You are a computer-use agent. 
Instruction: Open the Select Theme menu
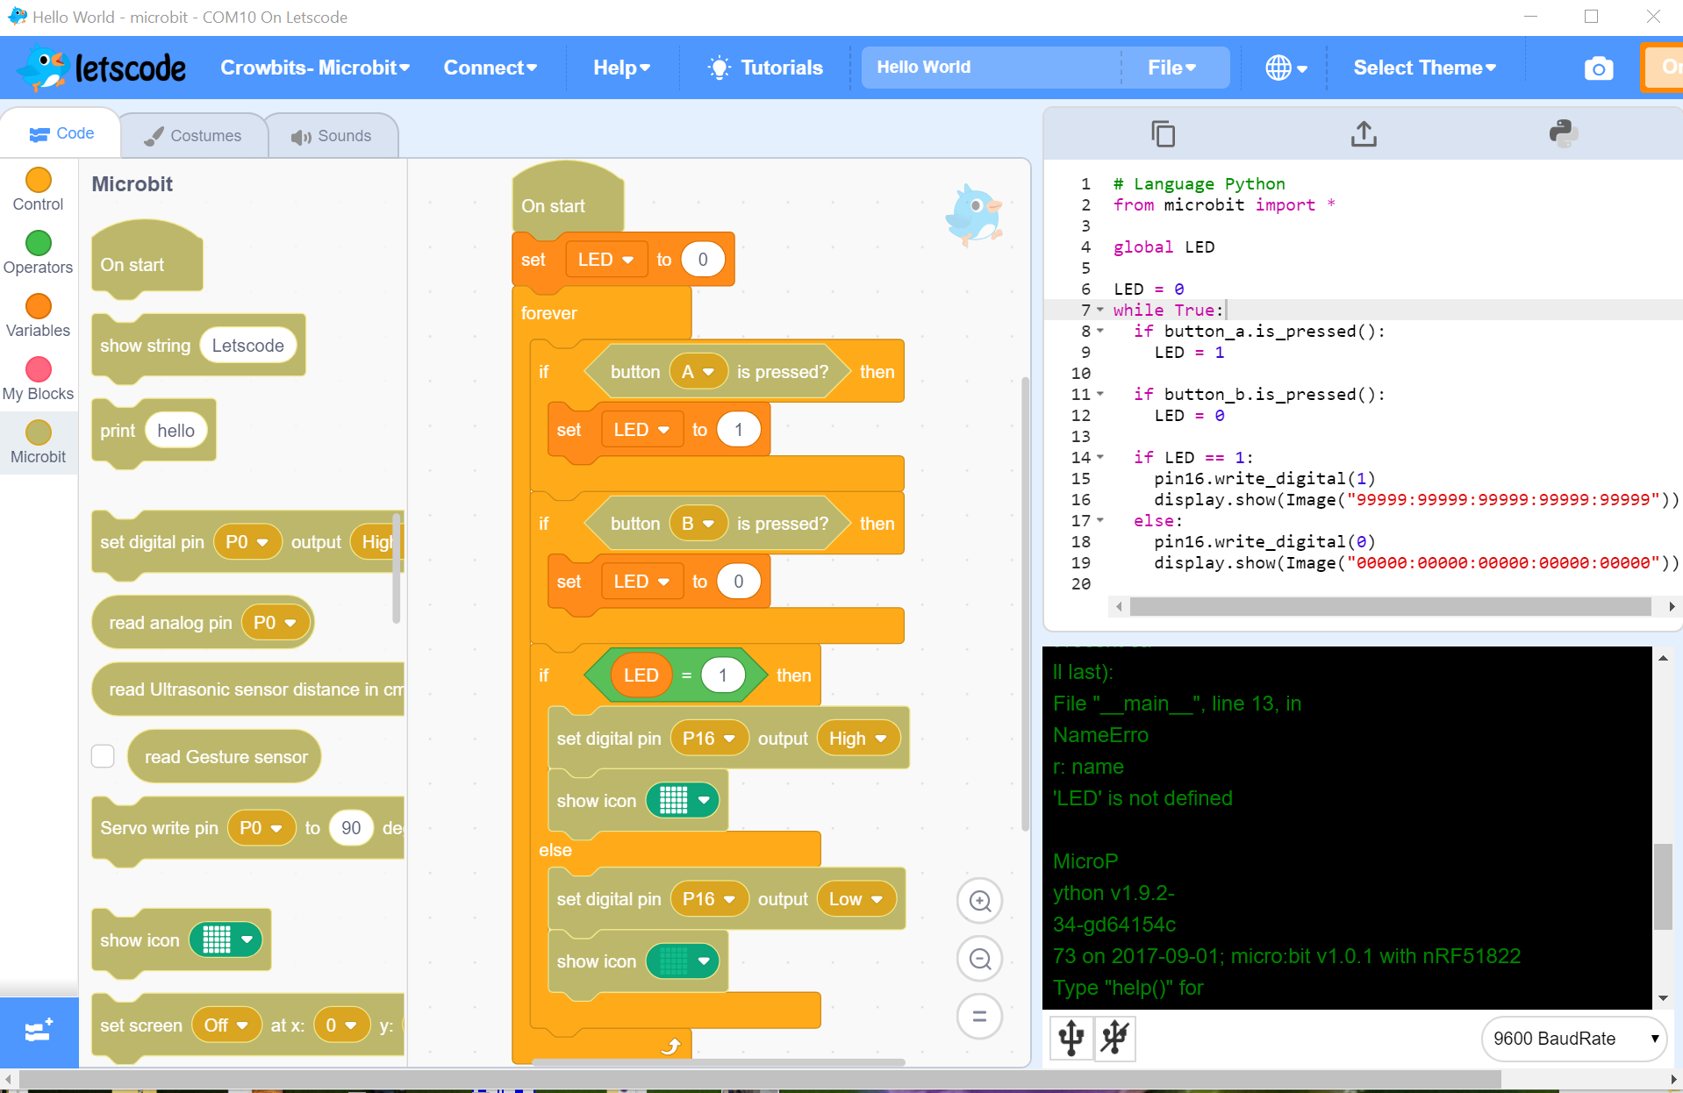pyautogui.click(x=1424, y=68)
